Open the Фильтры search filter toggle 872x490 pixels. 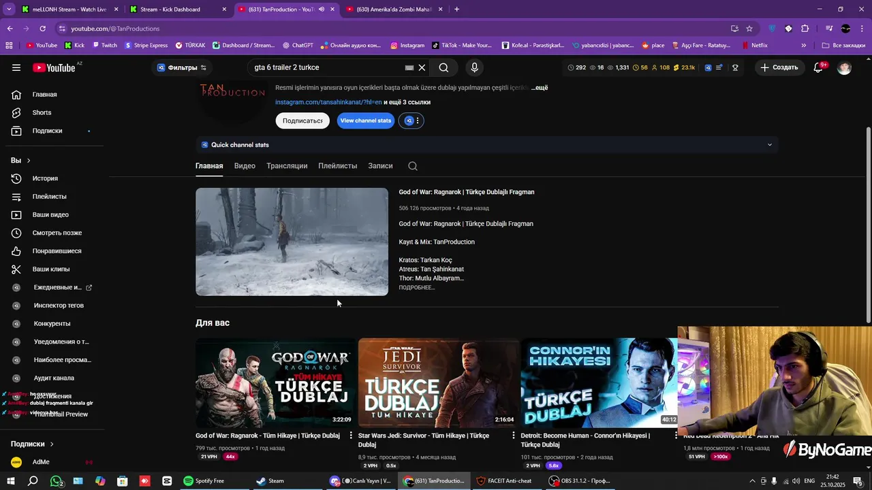182,67
